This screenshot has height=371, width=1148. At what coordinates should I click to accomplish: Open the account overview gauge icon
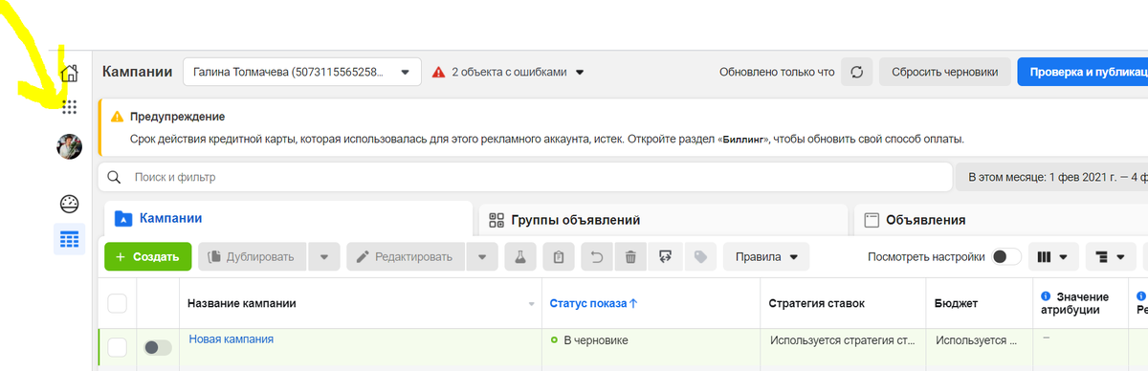[x=69, y=204]
